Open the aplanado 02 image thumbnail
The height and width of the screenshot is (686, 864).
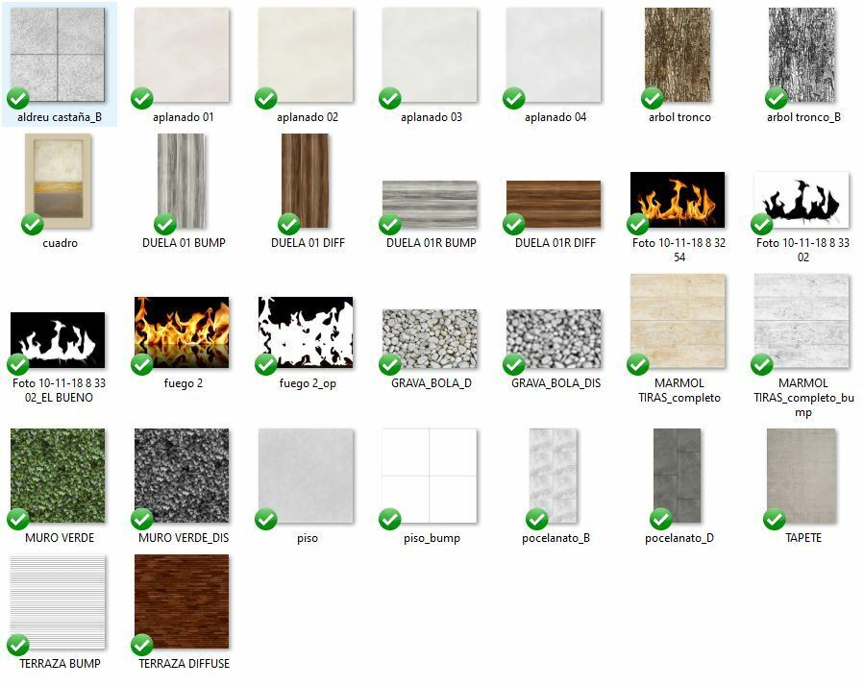click(x=306, y=55)
